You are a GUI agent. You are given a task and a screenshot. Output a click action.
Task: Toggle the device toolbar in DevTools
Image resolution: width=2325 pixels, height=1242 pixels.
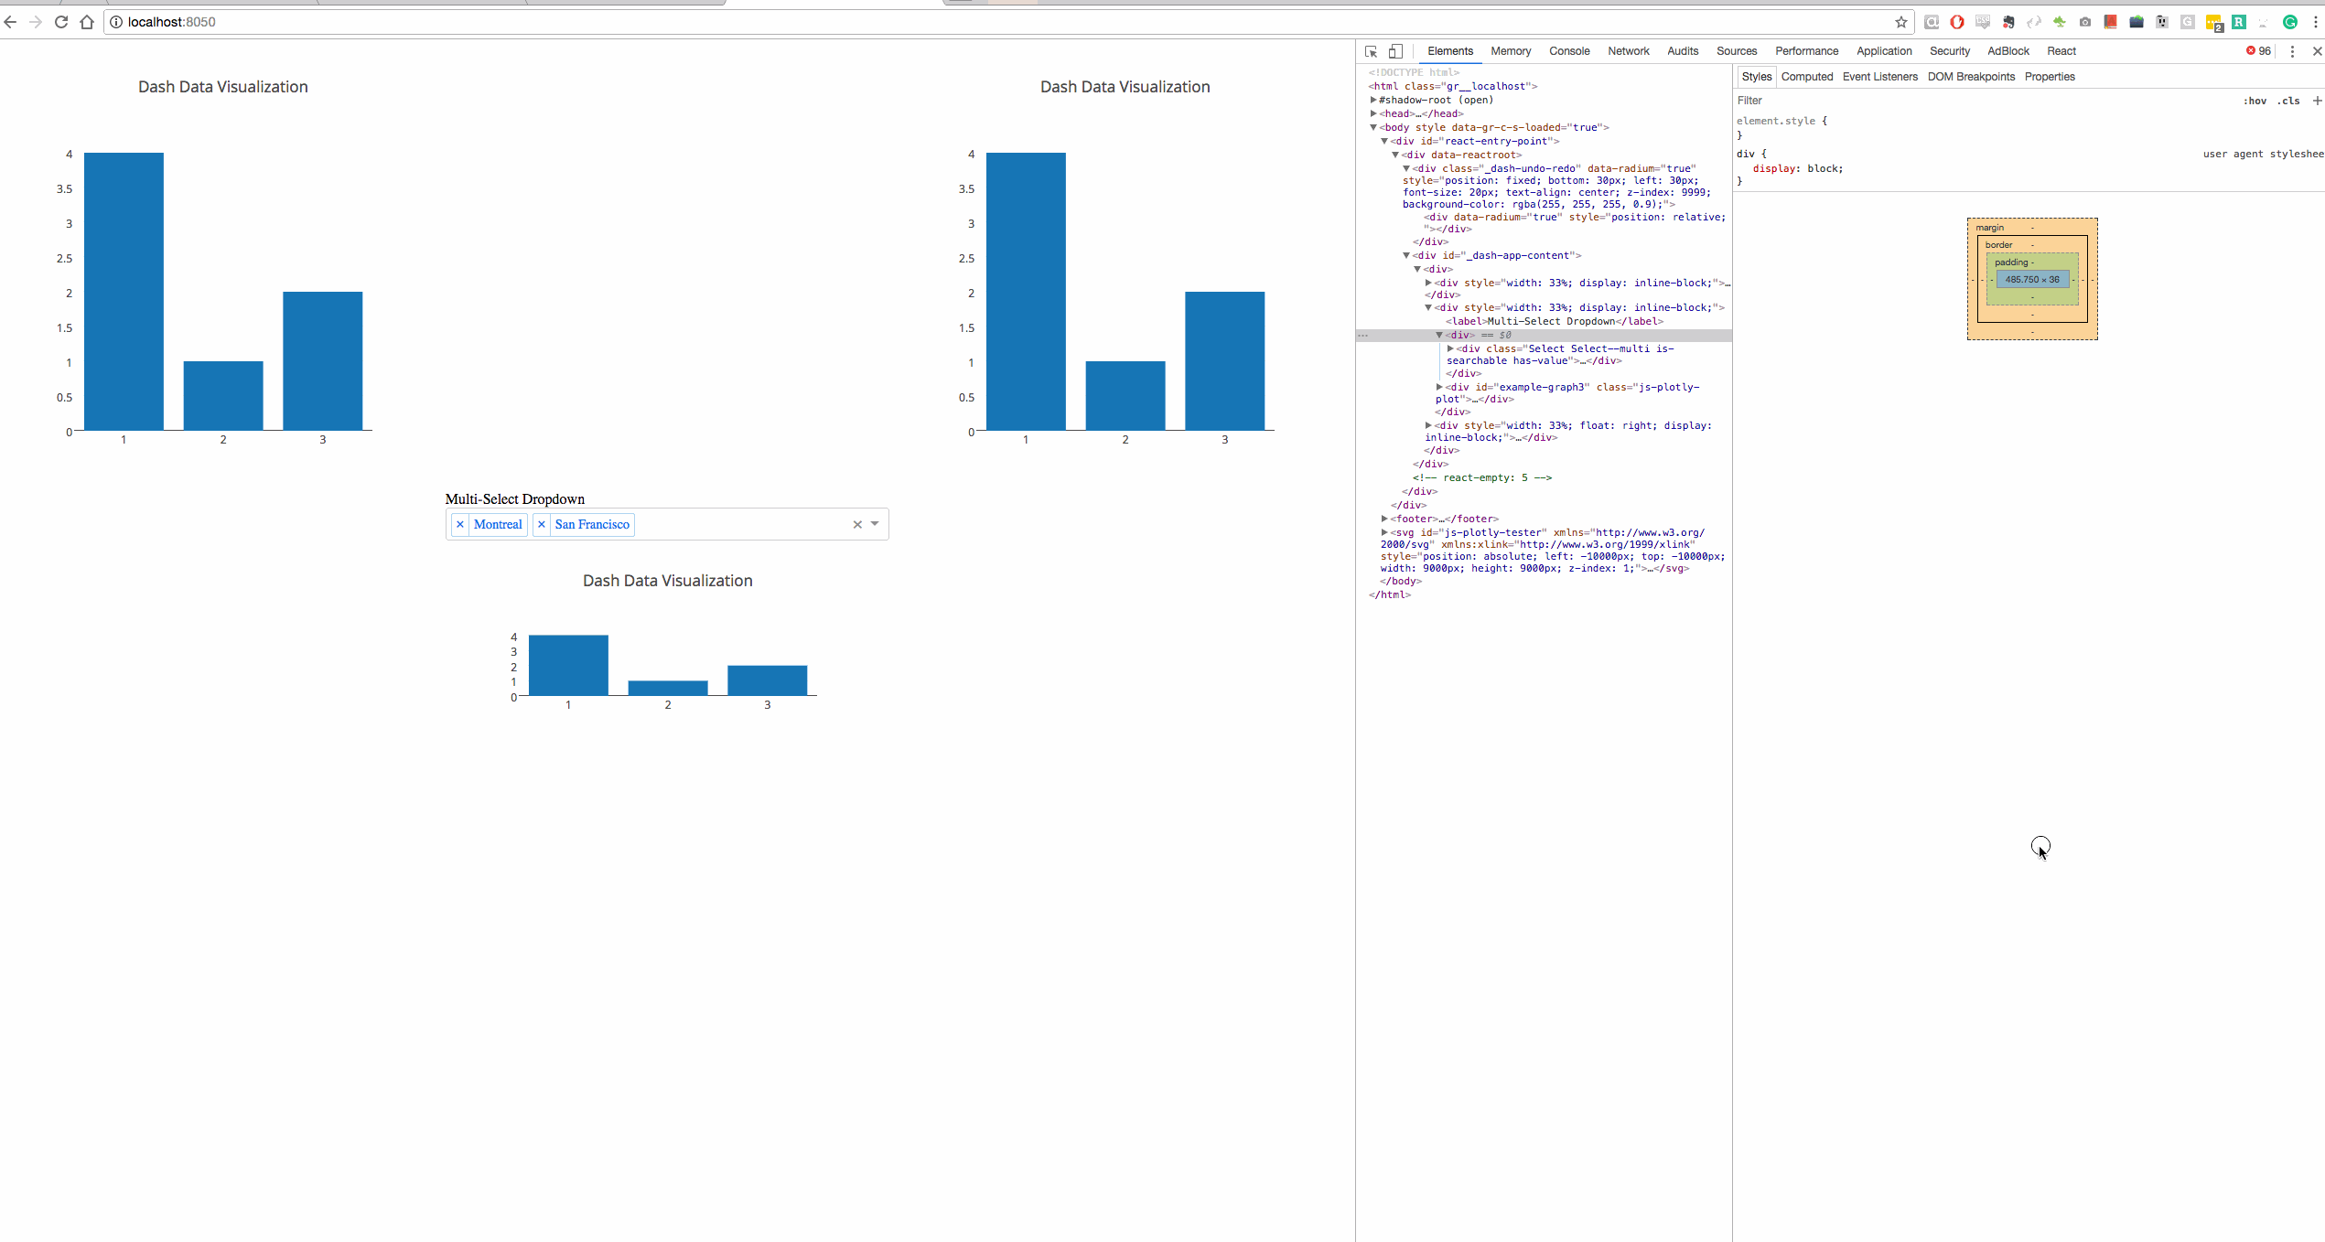tap(1395, 51)
